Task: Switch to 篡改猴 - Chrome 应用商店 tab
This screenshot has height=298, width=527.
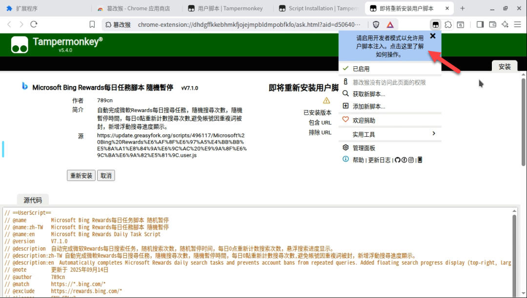Action: tap(139, 8)
